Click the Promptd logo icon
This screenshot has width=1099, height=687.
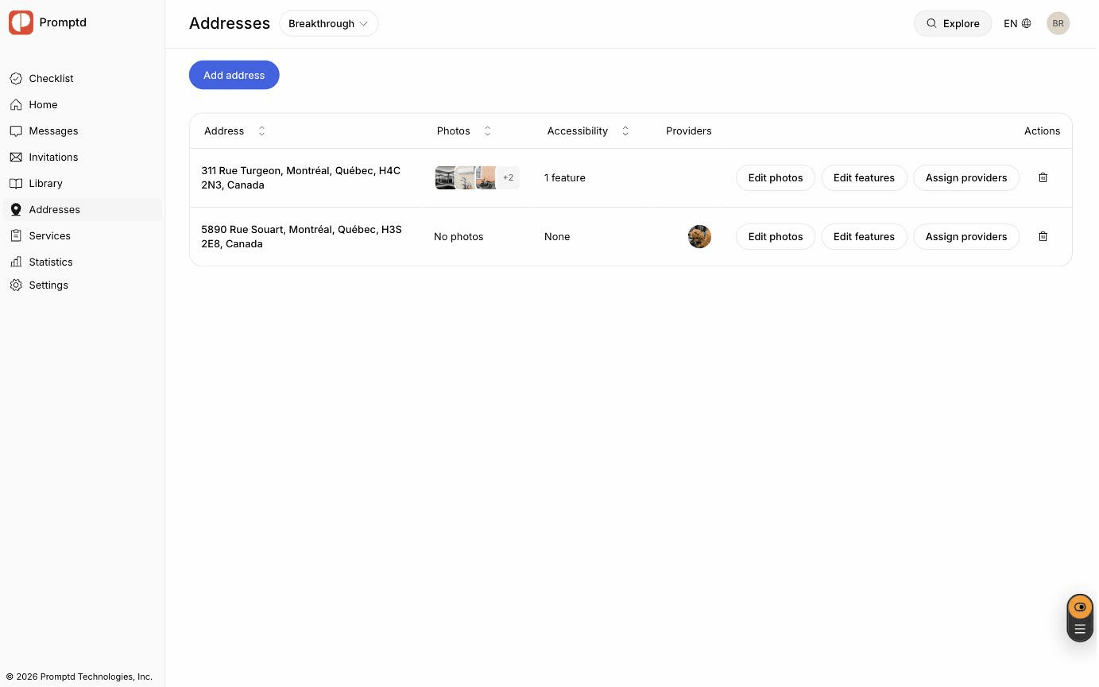[x=21, y=22]
